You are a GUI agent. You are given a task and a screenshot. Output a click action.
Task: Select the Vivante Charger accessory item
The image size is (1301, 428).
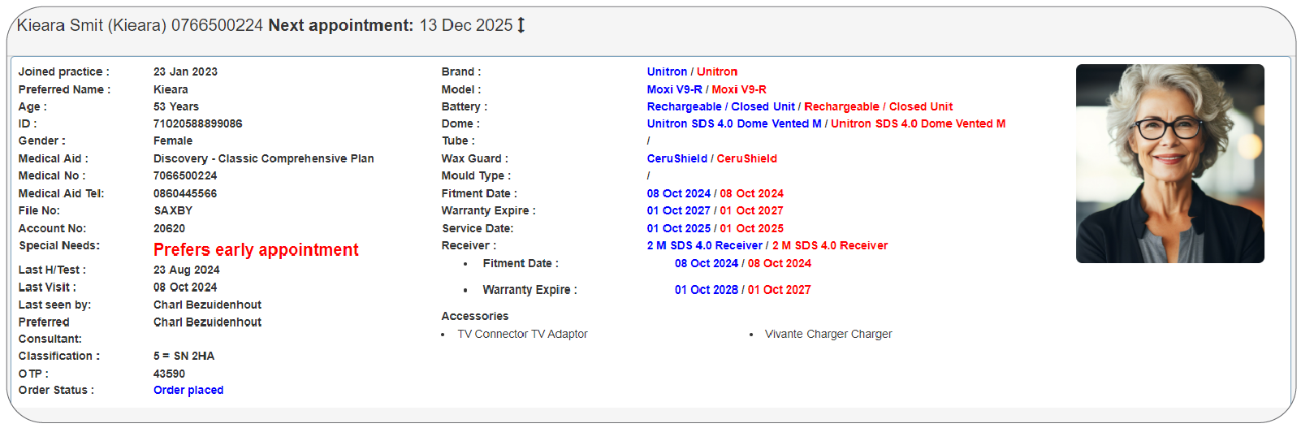pos(828,334)
